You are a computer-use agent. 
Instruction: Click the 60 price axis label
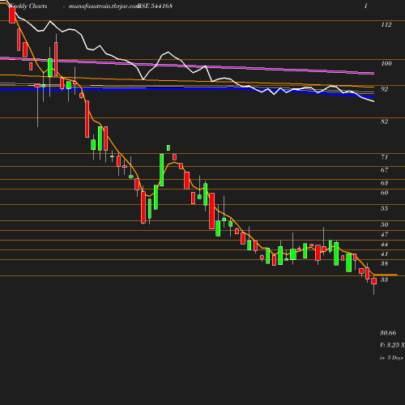pyautogui.click(x=384, y=193)
